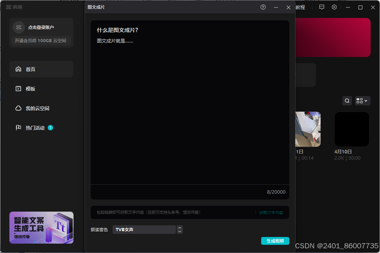
Task: Click the home house icon
Action: (18, 69)
